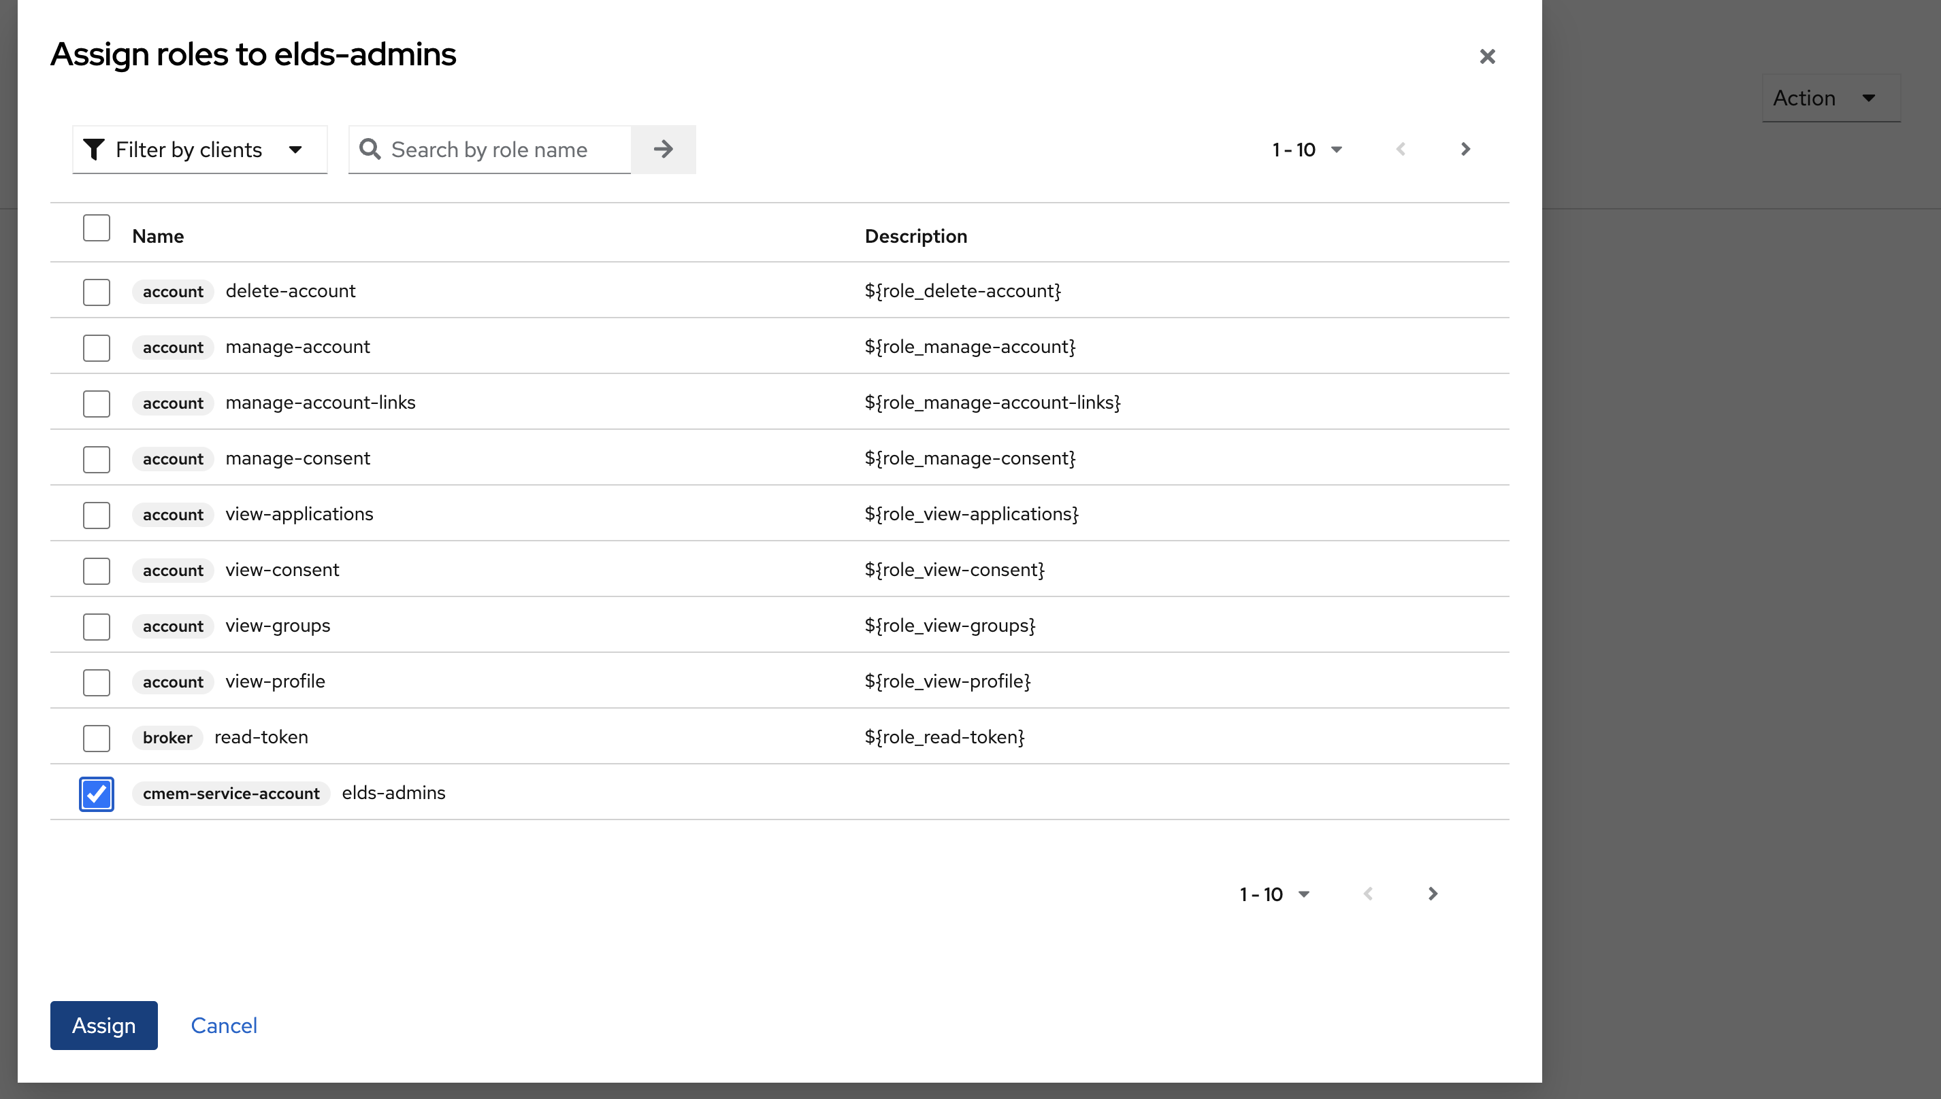Go to next page using bottom chevron
This screenshot has width=1941, height=1099.
coord(1433,894)
